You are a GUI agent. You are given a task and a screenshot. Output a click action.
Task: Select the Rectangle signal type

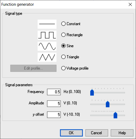pyautogui.click(x=72, y=35)
